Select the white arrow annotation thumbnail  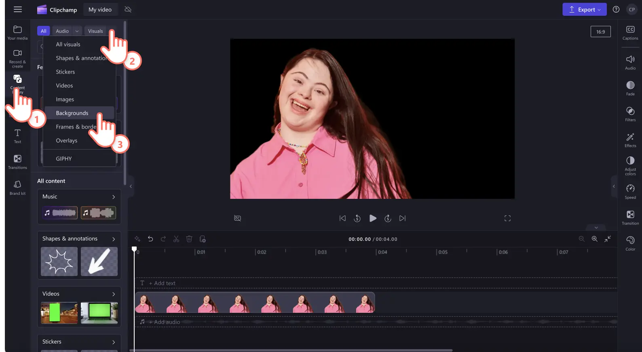click(99, 261)
